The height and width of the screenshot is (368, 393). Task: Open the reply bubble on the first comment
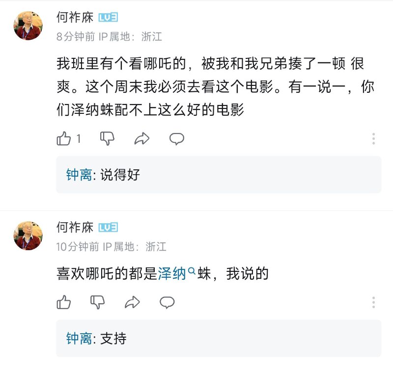(177, 139)
